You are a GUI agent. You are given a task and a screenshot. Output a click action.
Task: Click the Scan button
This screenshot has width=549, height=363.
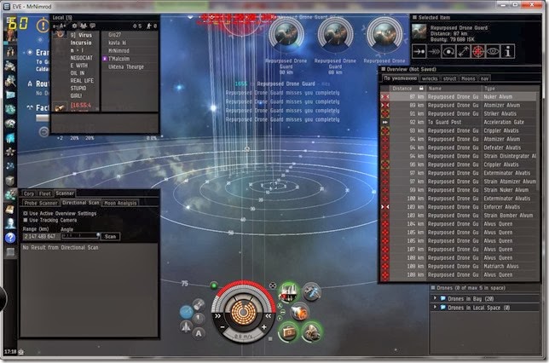110,237
